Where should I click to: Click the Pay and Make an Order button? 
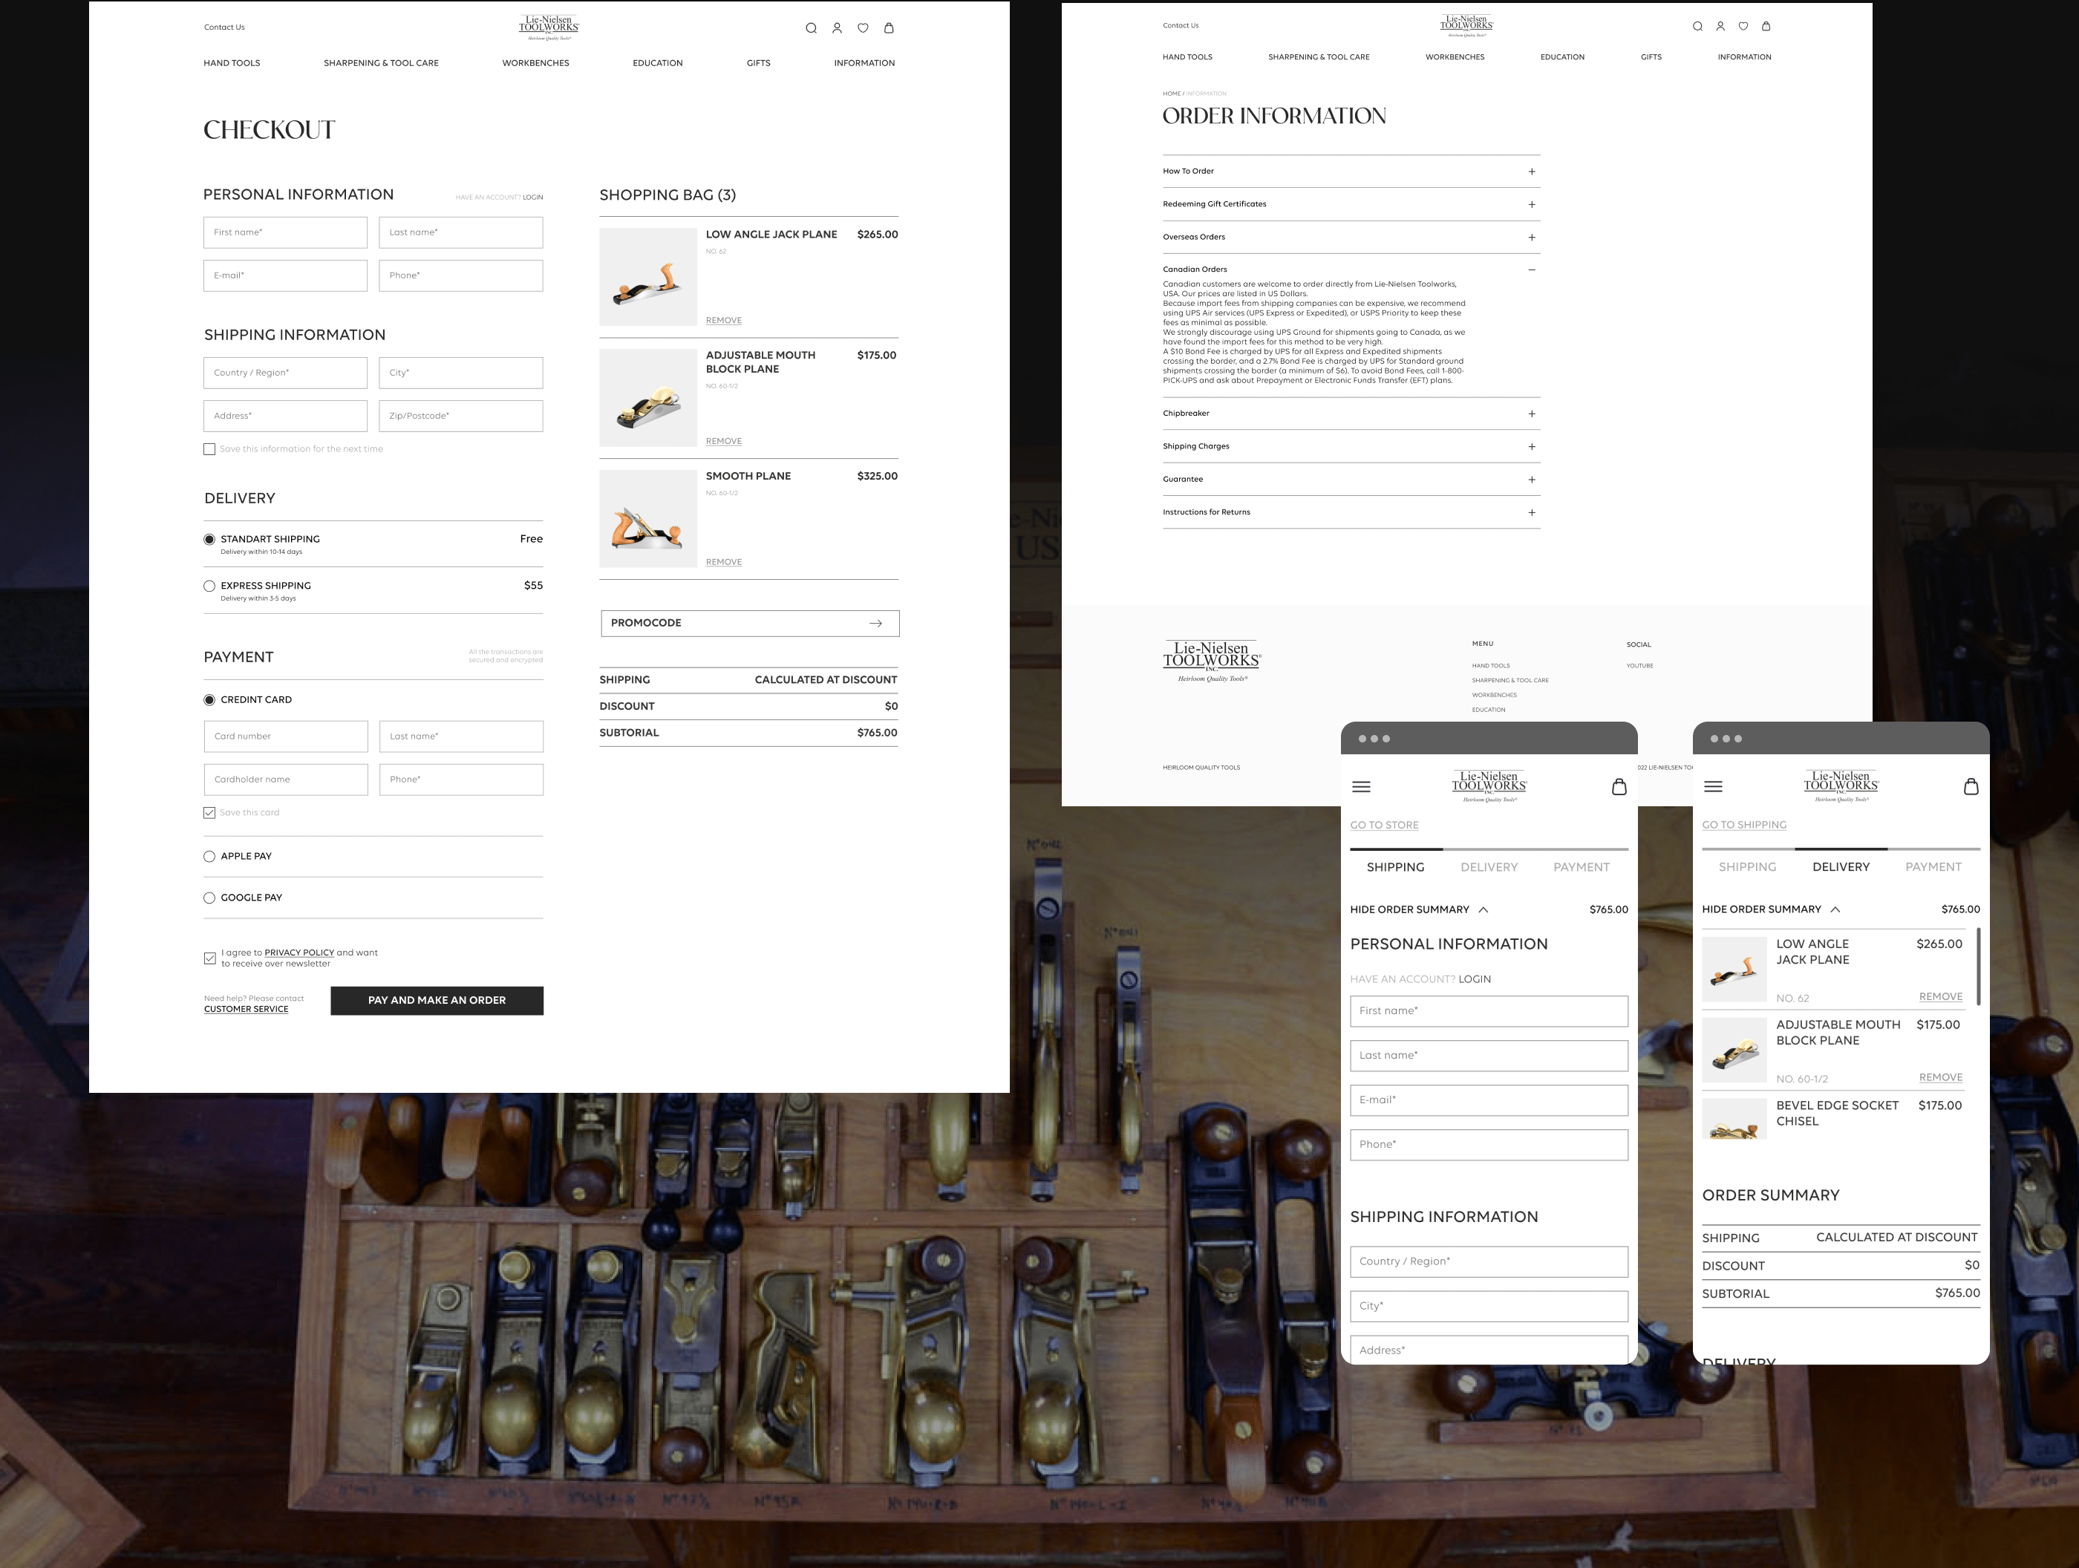click(x=436, y=1000)
